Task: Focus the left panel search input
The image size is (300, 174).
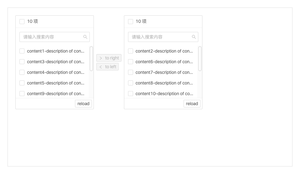Action: 52,37
